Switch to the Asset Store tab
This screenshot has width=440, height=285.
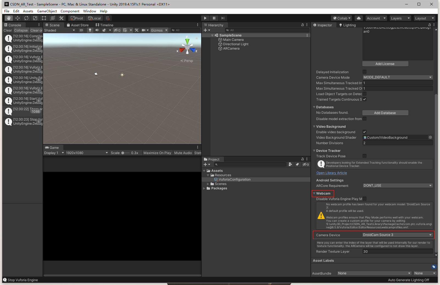79,25
